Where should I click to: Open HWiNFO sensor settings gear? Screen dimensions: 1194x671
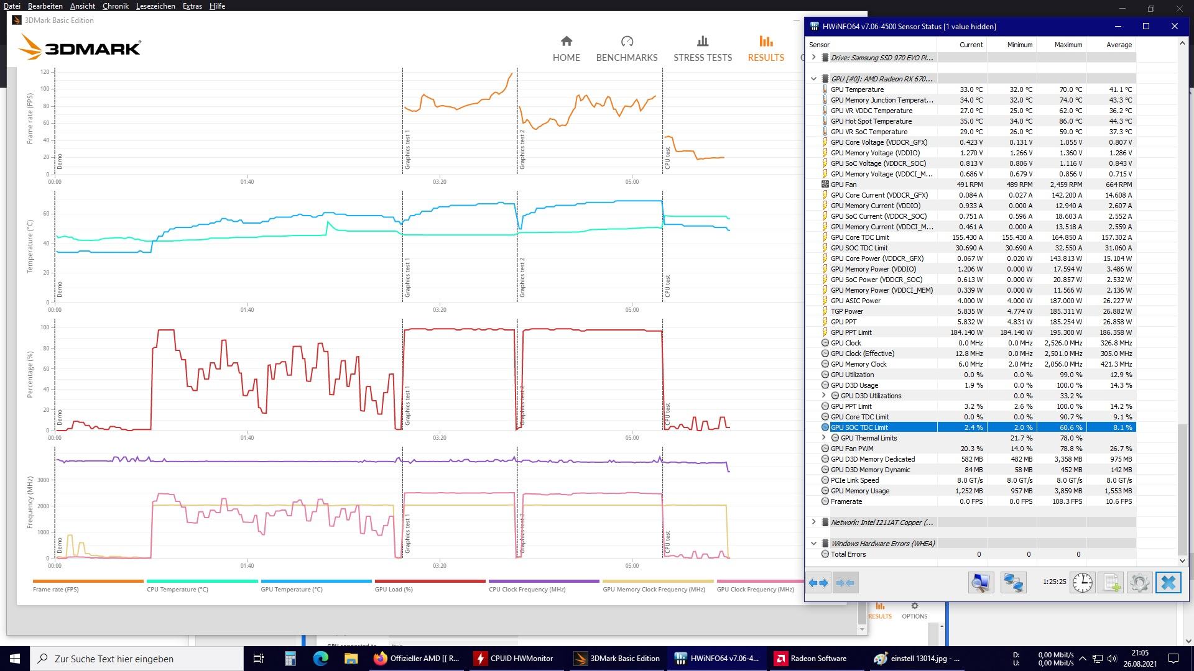(1139, 583)
